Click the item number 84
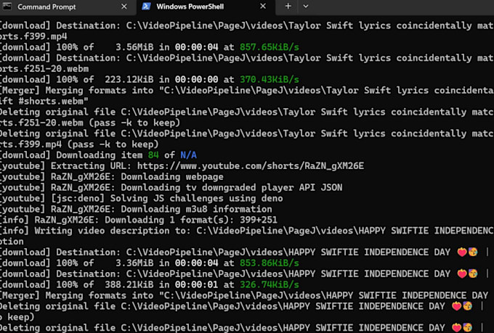The image size is (494, 333). (153, 155)
